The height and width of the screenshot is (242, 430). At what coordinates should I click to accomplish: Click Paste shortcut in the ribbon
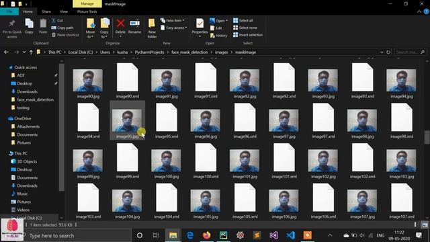pos(65,35)
